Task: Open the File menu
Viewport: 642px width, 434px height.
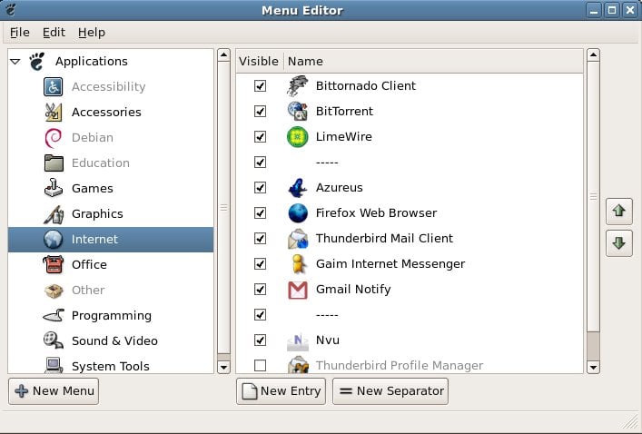Action: [20, 33]
